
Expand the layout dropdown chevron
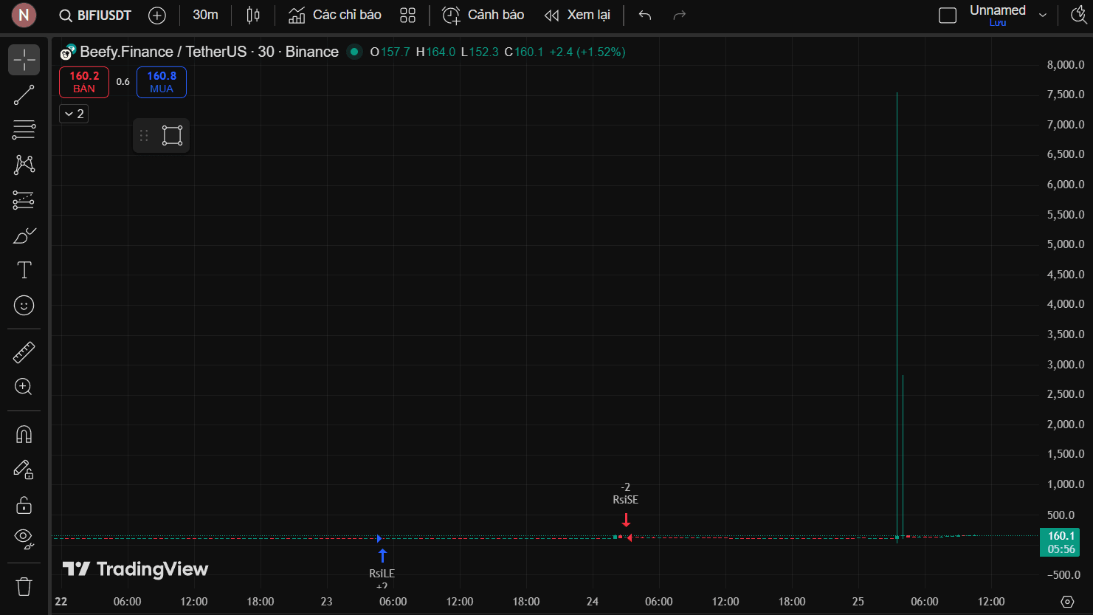click(1043, 16)
